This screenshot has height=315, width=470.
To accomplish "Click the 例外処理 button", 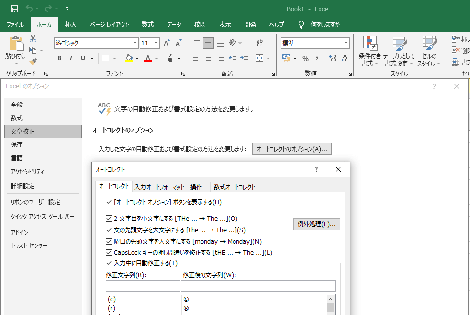I will 316,224.
